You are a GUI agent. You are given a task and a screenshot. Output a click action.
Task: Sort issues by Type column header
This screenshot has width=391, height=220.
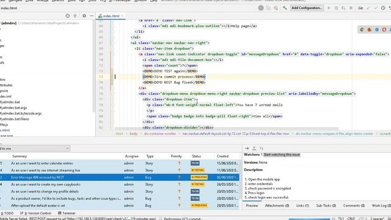point(150,156)
